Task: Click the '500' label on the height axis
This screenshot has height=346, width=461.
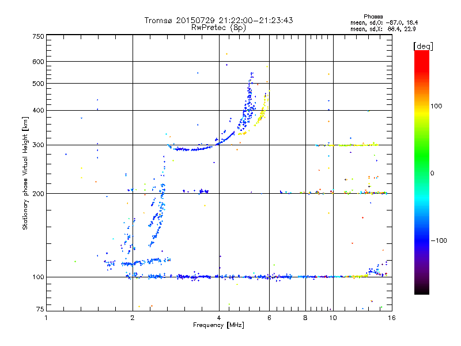Action: point(39,84)
